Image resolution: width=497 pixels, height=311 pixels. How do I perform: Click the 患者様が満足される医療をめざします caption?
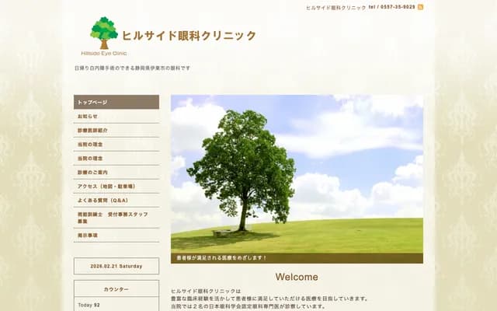[x=221, y=258]
